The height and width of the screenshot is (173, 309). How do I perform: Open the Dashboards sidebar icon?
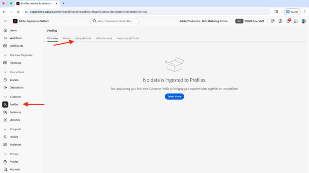(x=5, y=46)
